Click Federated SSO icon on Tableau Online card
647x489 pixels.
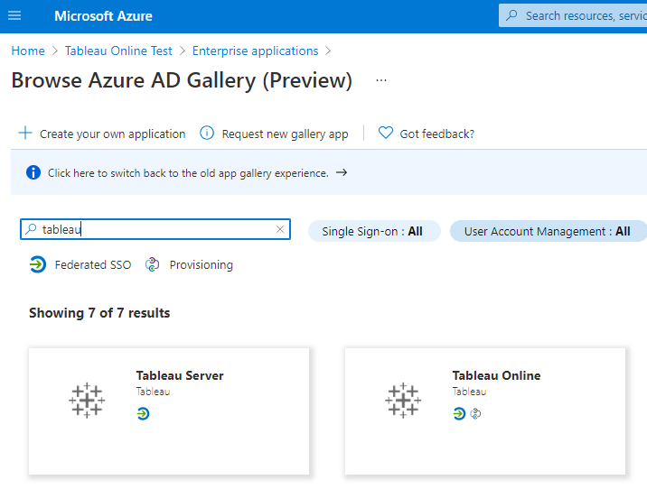(x=459, y=413)
